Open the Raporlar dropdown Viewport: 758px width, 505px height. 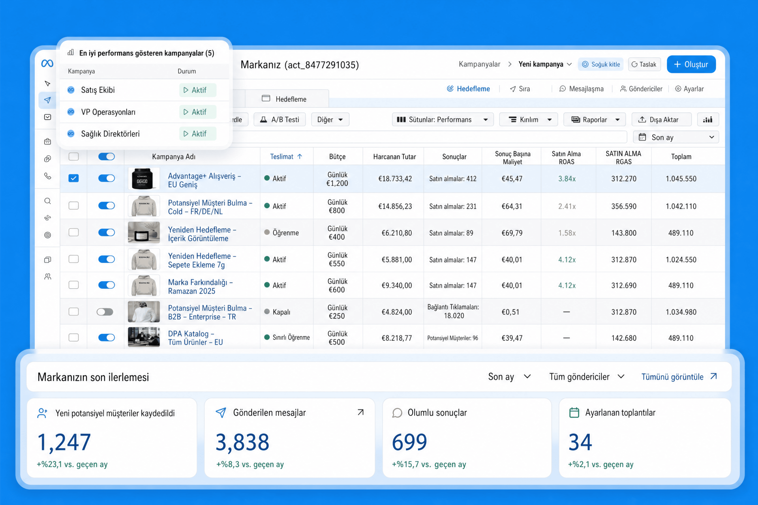[x=595, y=120]
